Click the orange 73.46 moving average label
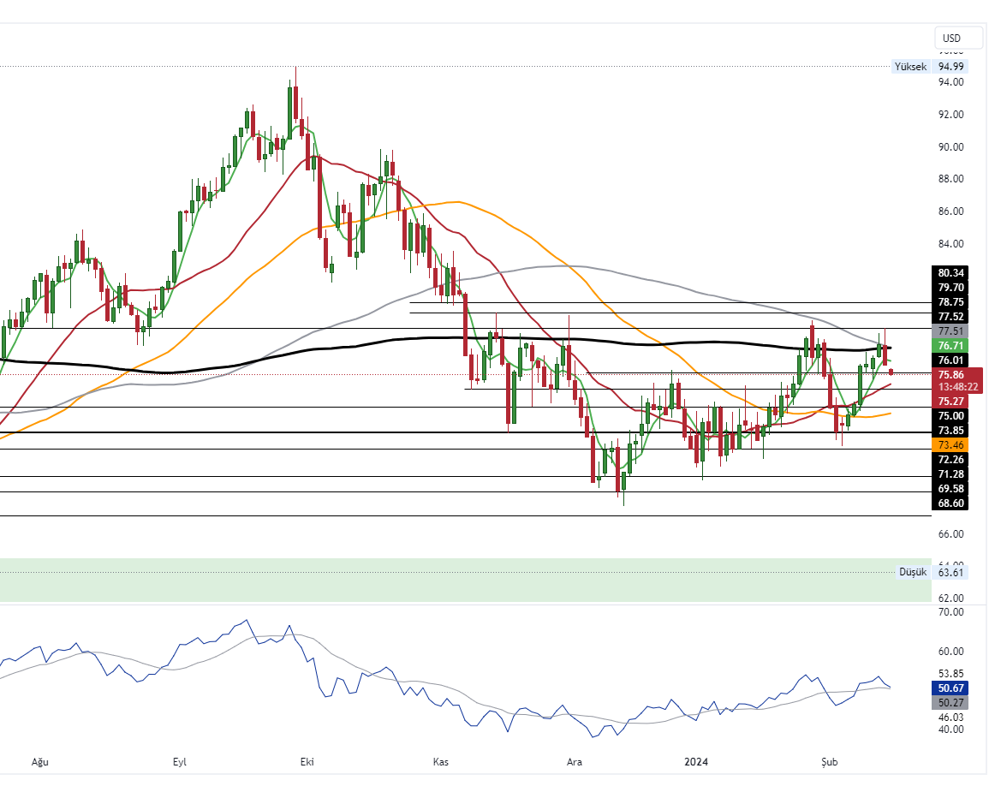The height and width of the screenshot is (804, 995). [x=951, y=445]
